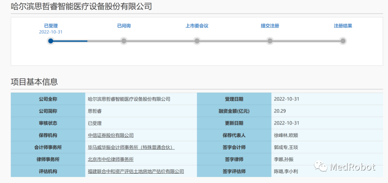This screenshot has height=183, width=388.
Task: Click the 注册结果 progress step dot
Action: [343, 41]
